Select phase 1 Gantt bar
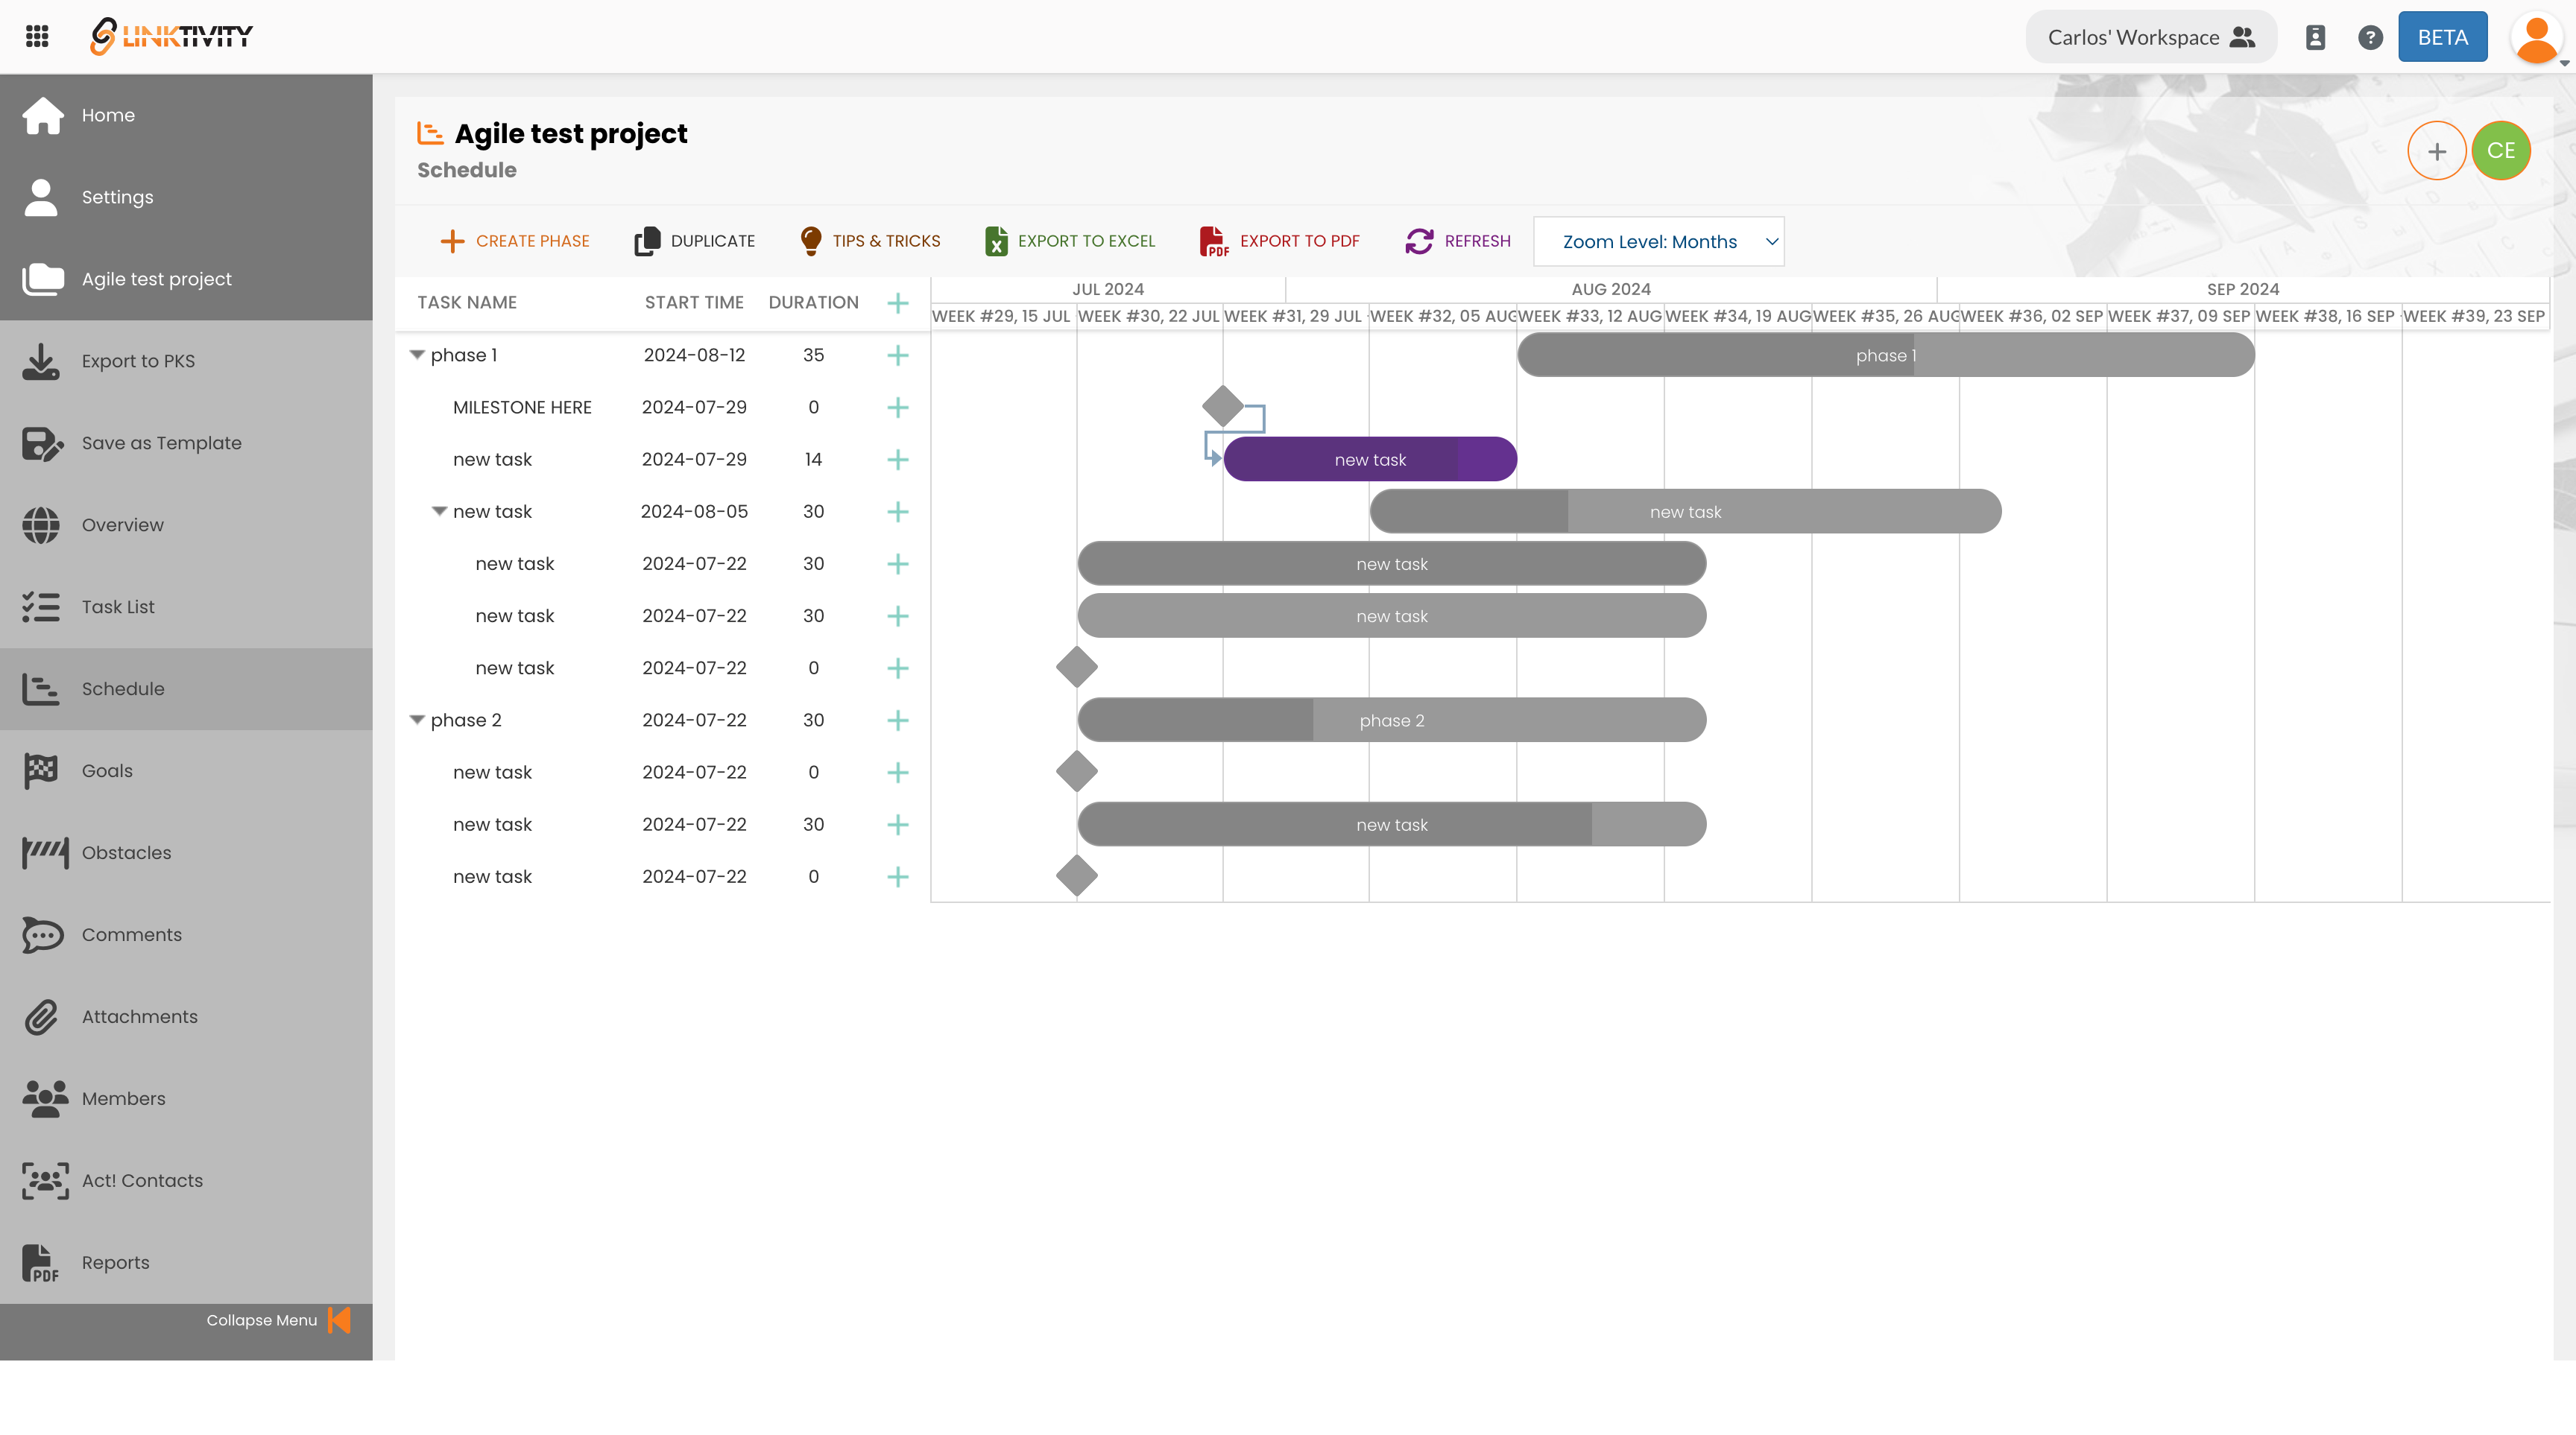2576x1435 pixels. click(1885, 355)
